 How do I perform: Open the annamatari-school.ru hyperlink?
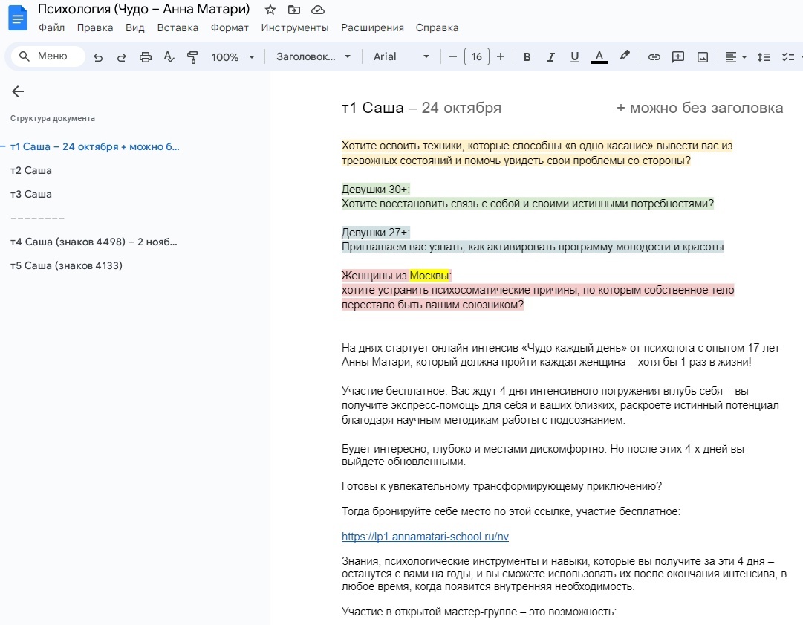[425, 537]
